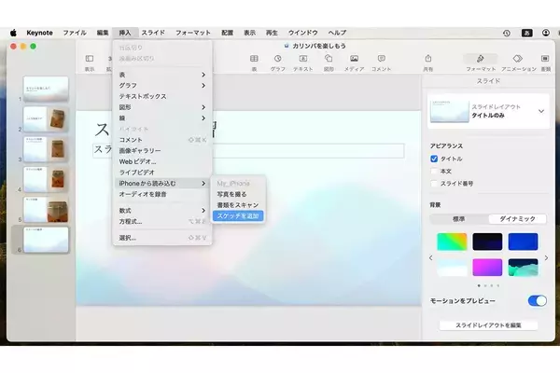Click the コメント (Comment) toolbar icon
This screenshot has width=560, height=373.
click(381, 59)
